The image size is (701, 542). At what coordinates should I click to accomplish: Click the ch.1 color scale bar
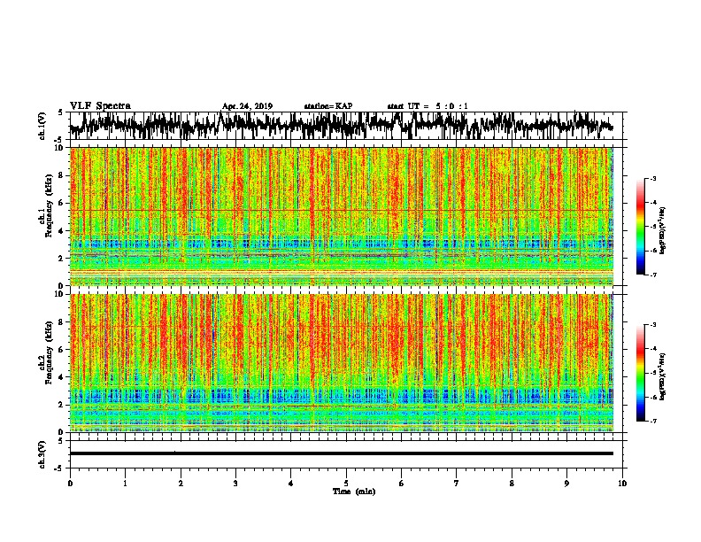click(x=641, y=227)
